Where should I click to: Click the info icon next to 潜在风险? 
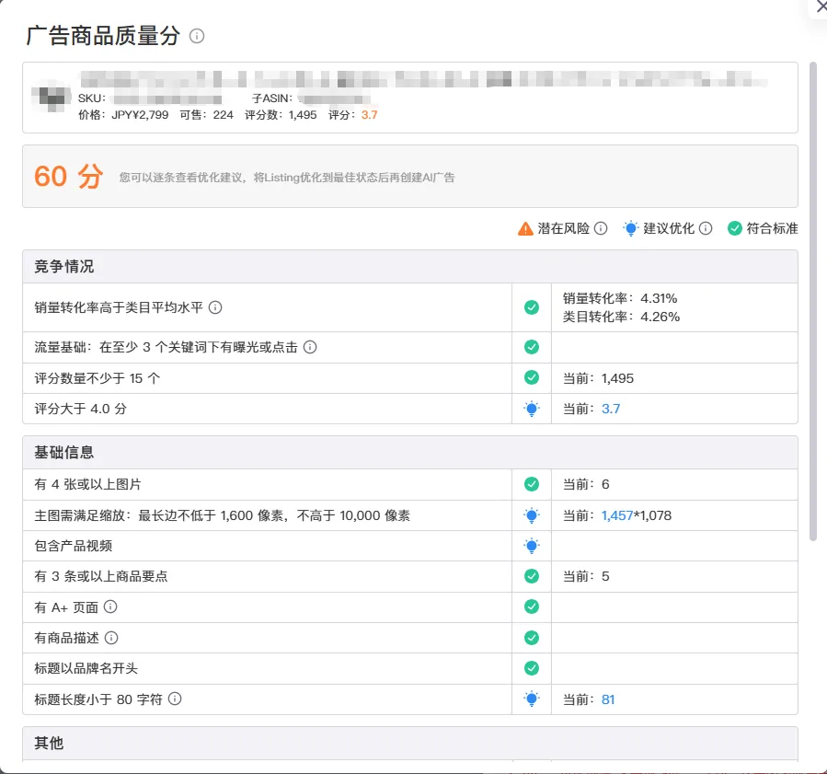pos(601,228)
